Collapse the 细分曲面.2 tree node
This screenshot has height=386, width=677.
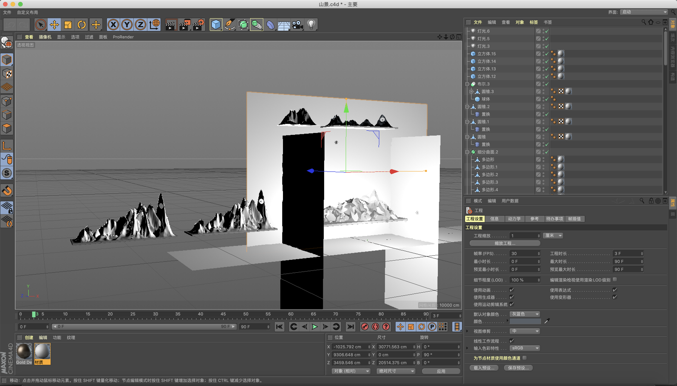467,152
